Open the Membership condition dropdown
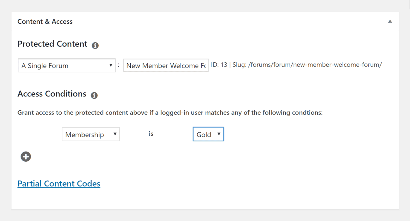This screenshot has width=410, height=221. pos(91,134)
